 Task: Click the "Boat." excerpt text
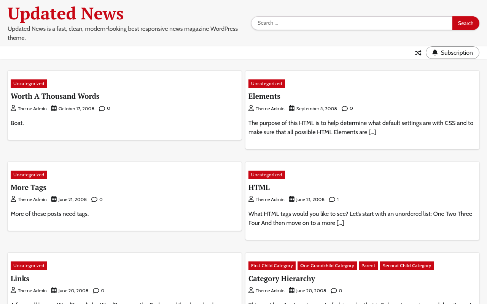point(17,123)
